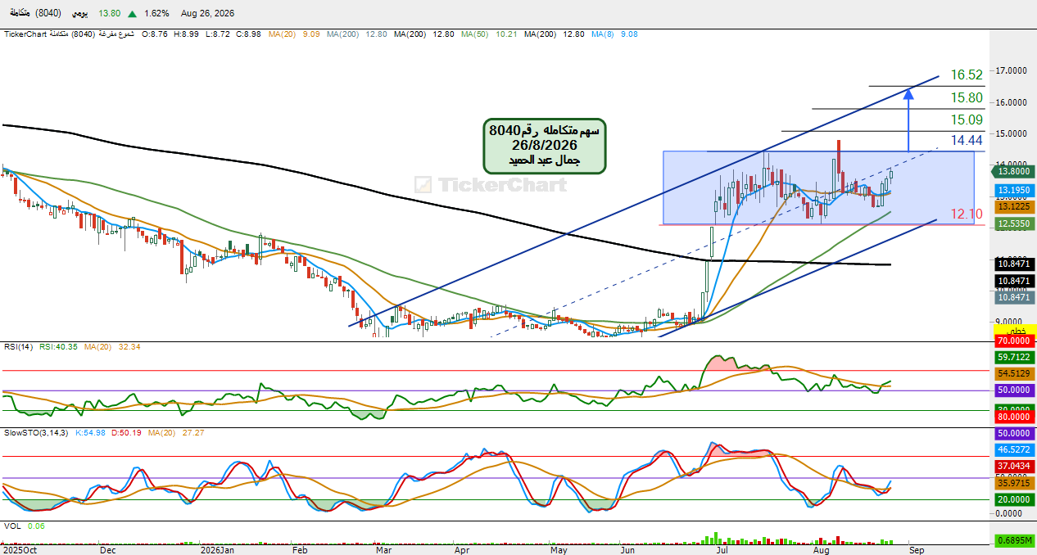Select the symbol name متكاملة (8040) in header

(x=35, y=14)
